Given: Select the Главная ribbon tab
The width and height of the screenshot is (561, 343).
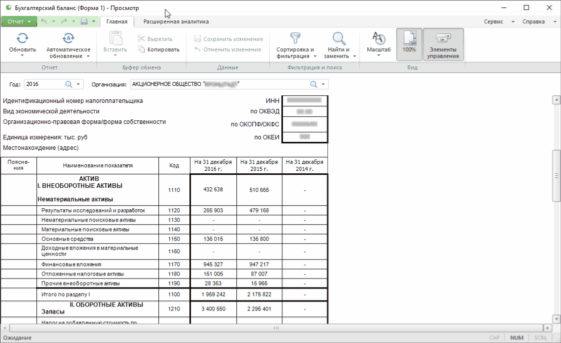Looking at the screenshot, I should 117,21.
